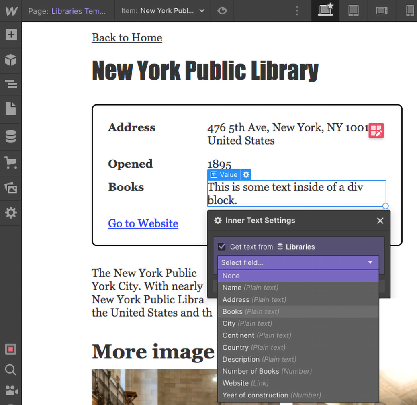The height and width of the screenshot is (405, 417).
Task: Open the CMS Collections panel
Action: 11,136
